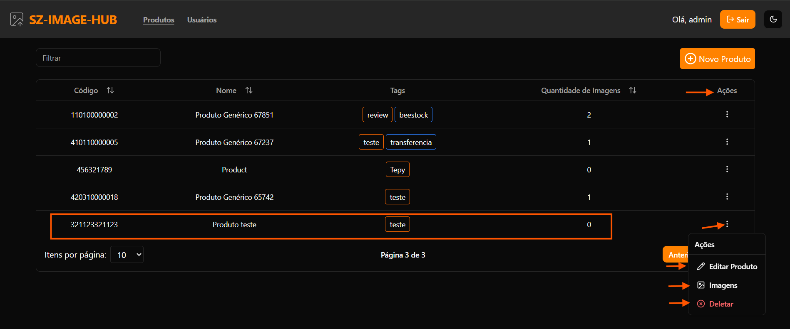Viewport: 790px width, 329px height.
Task: Expand the items per page dropdown
Action: click(x=127, y=255)
